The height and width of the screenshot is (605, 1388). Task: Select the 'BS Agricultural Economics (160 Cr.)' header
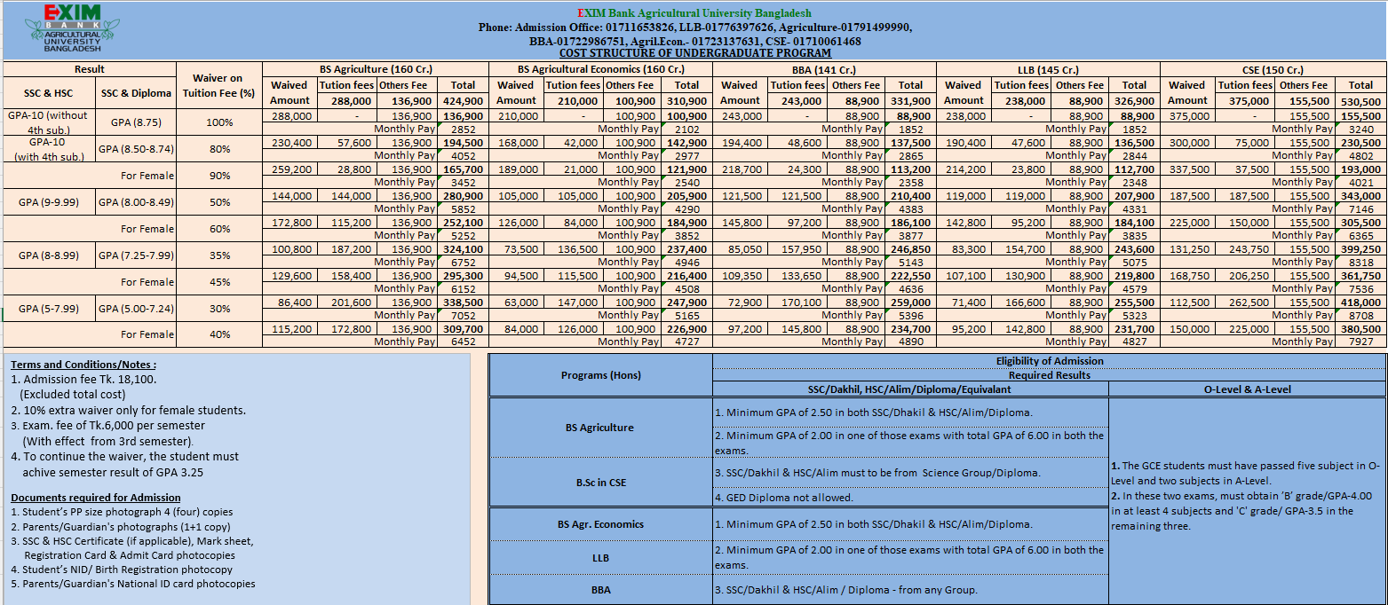click(x=601, y=69)
